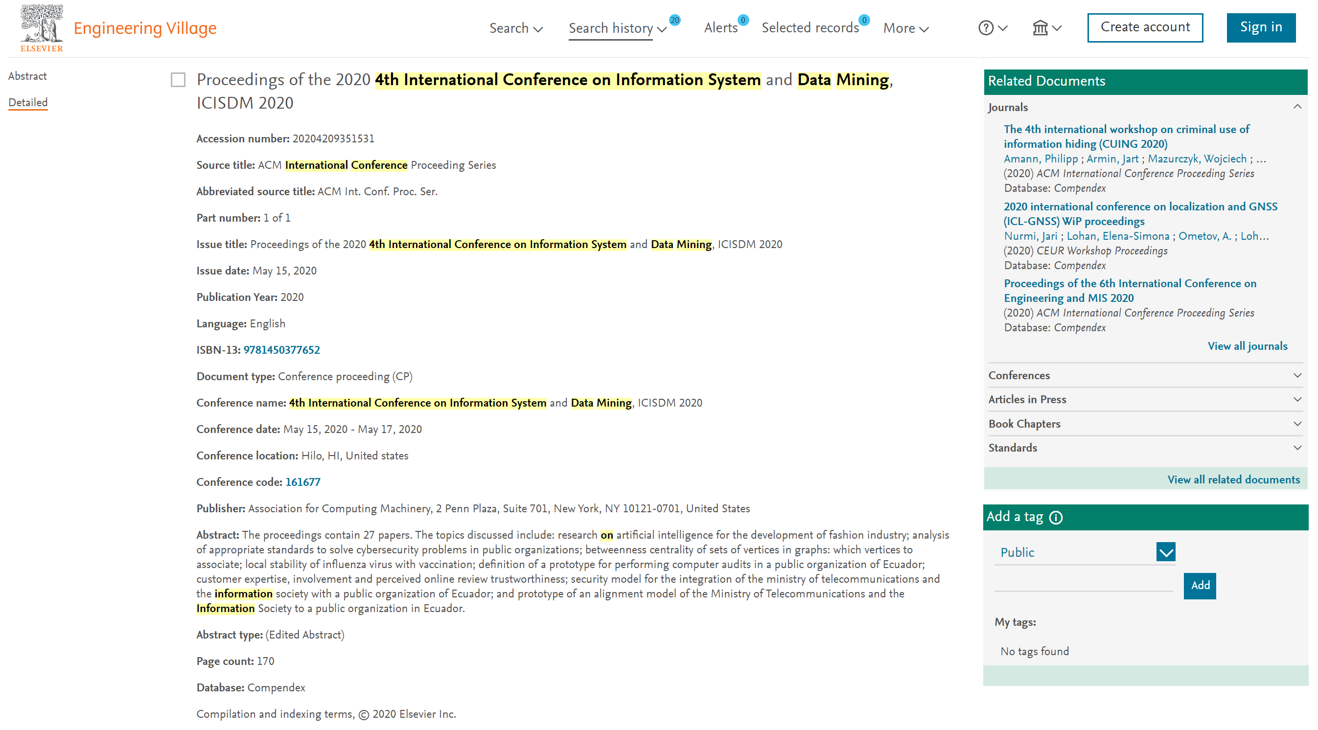This screenshot has height=730, width=1318.
Task: Click Document type Conference proceeding (CP) text
Action: click(304, 377)
